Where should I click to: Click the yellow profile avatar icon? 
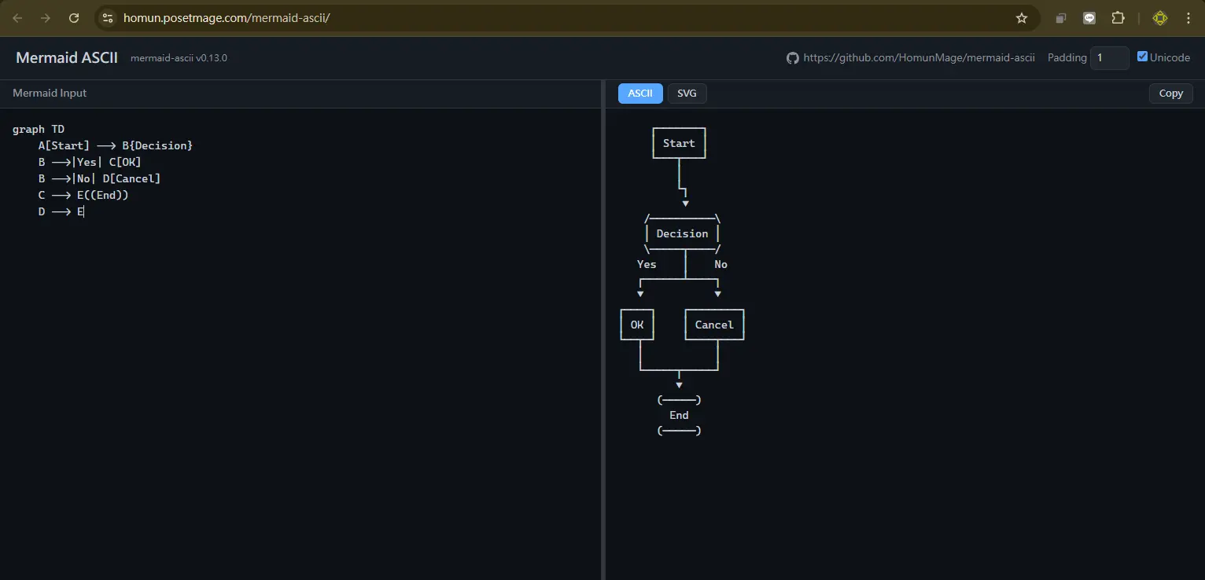tap(1159, 18)
